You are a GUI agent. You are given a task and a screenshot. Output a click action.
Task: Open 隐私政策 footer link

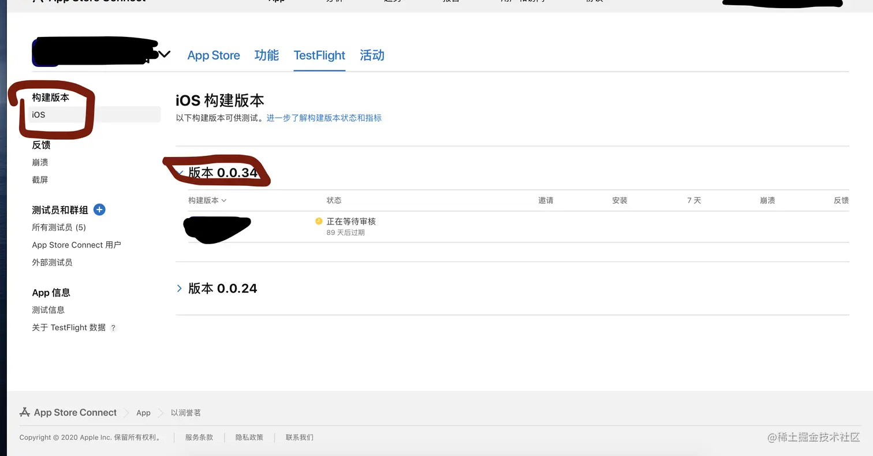coord(249,438)
